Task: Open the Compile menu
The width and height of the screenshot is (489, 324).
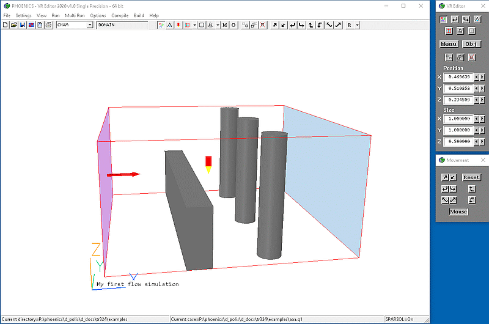Action: (x=119, y=15)
